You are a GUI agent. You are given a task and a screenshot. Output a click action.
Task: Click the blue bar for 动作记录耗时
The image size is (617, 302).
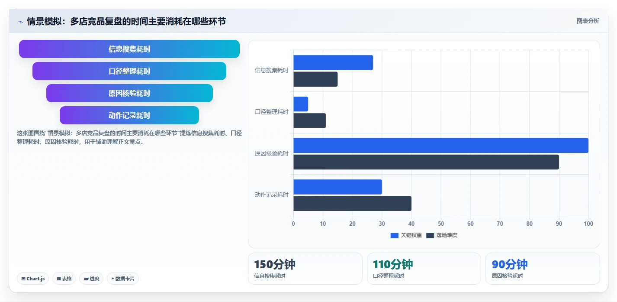(337, 187)
